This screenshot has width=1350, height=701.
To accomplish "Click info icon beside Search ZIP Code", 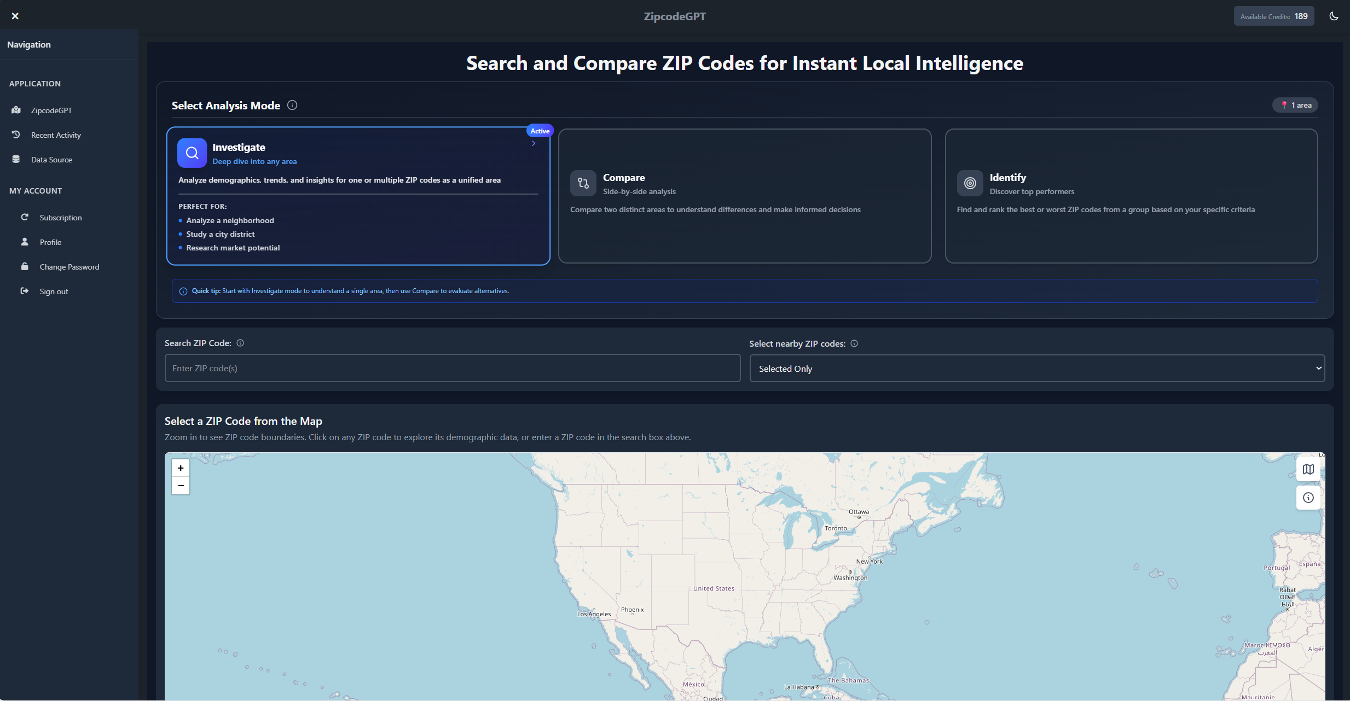I will click(x=240, y=343).
